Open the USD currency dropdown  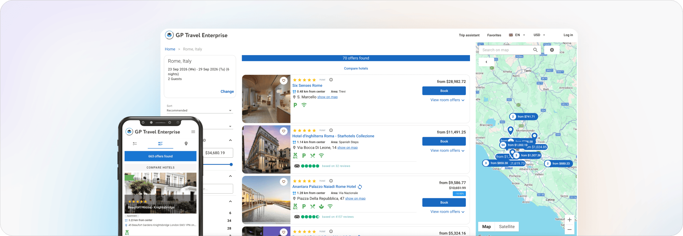click(539, 35)
